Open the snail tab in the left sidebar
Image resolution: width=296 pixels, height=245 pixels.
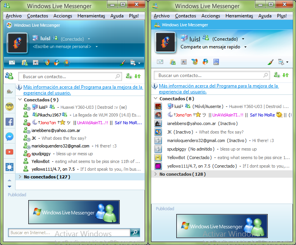(9, 92)
